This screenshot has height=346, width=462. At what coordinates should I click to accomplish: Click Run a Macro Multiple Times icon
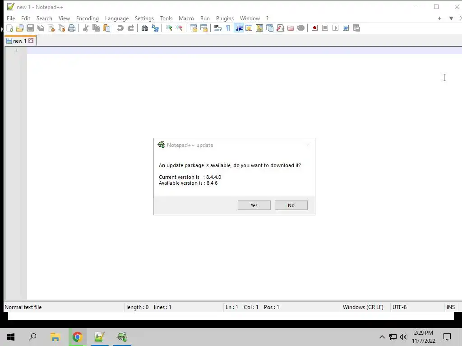pyautogui.click(x=346, y=28)
